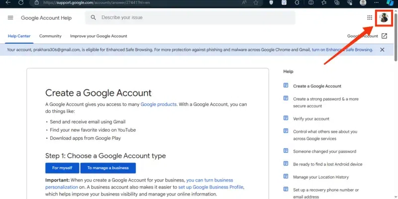Focus the Describe your issue search field

pos(194,18)
